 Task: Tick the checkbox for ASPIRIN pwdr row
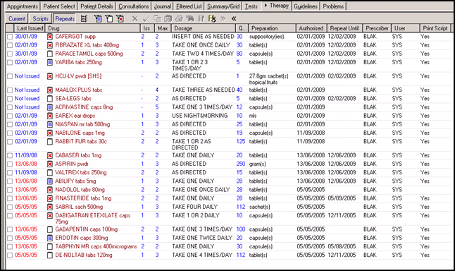(10, 164)
